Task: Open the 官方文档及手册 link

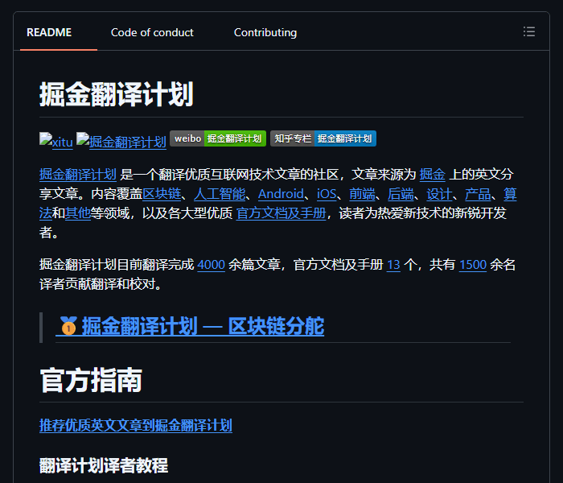Action: click(281, 213)
